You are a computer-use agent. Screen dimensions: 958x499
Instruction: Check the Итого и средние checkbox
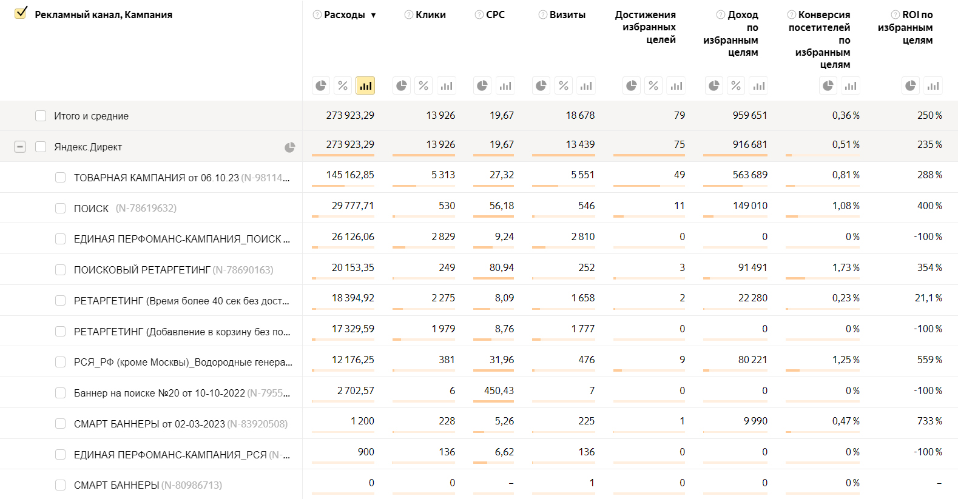pyautogui.click(x=41, y=116)
